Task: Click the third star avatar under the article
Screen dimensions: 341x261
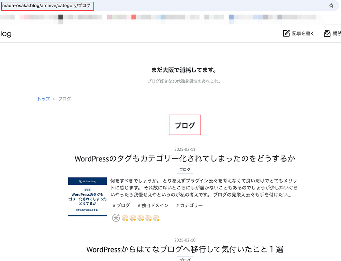Action: [140, 218]
